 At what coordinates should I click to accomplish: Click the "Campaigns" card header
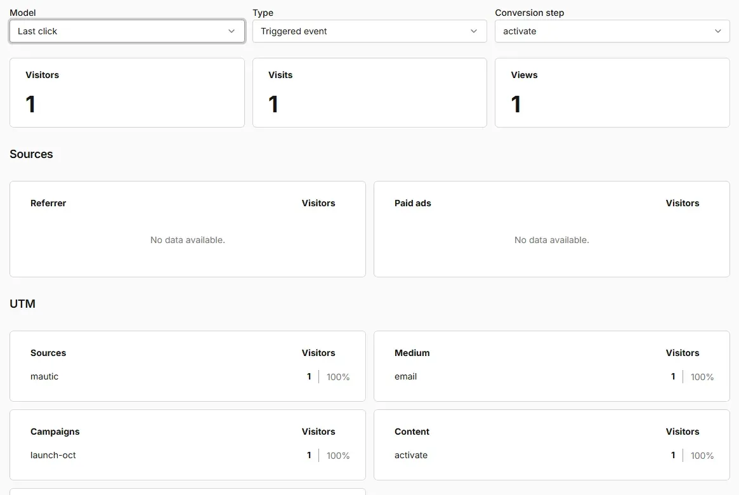[x=55, y=432]
